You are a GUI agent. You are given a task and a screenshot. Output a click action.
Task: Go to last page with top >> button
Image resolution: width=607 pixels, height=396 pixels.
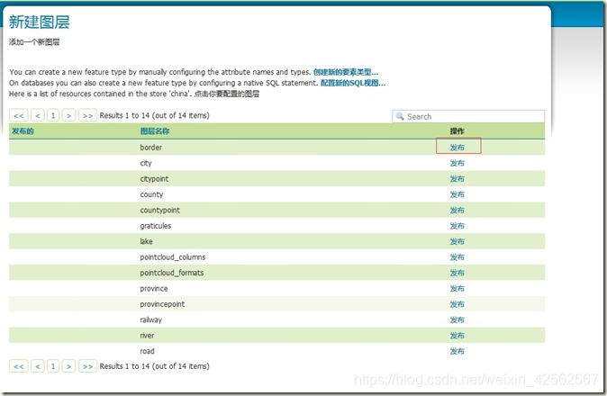pos(87,115)
